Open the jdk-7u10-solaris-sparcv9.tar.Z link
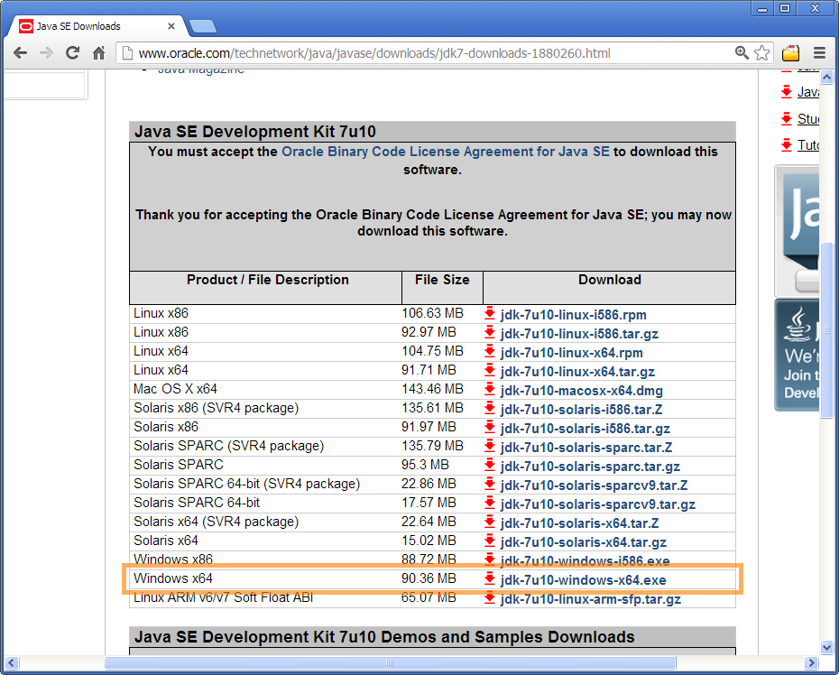 (x=594, y=485)
